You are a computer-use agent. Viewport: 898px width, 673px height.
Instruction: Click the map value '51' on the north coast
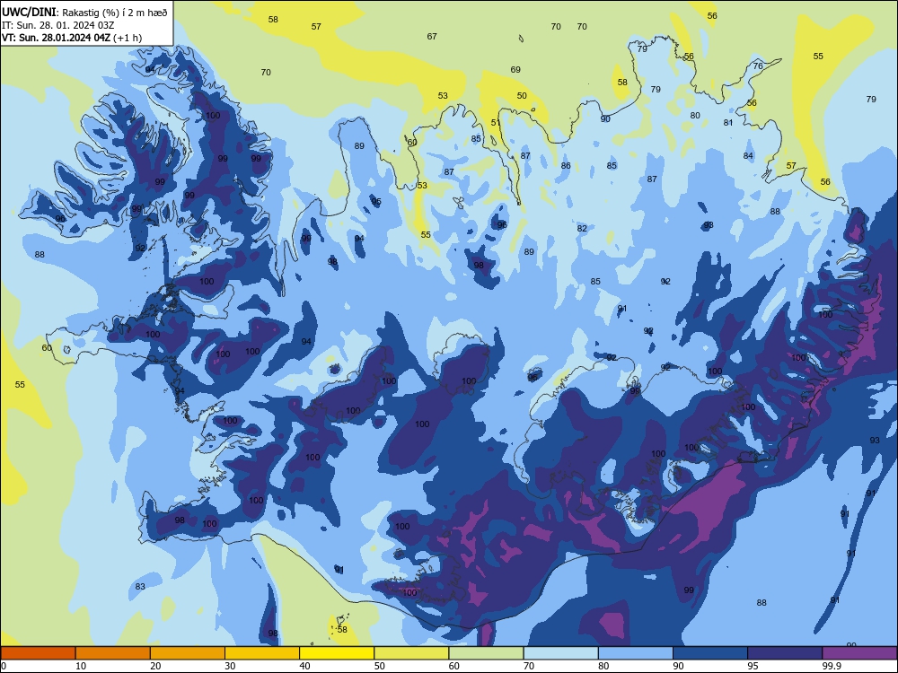pyautogui.click(x=496, y=122)
